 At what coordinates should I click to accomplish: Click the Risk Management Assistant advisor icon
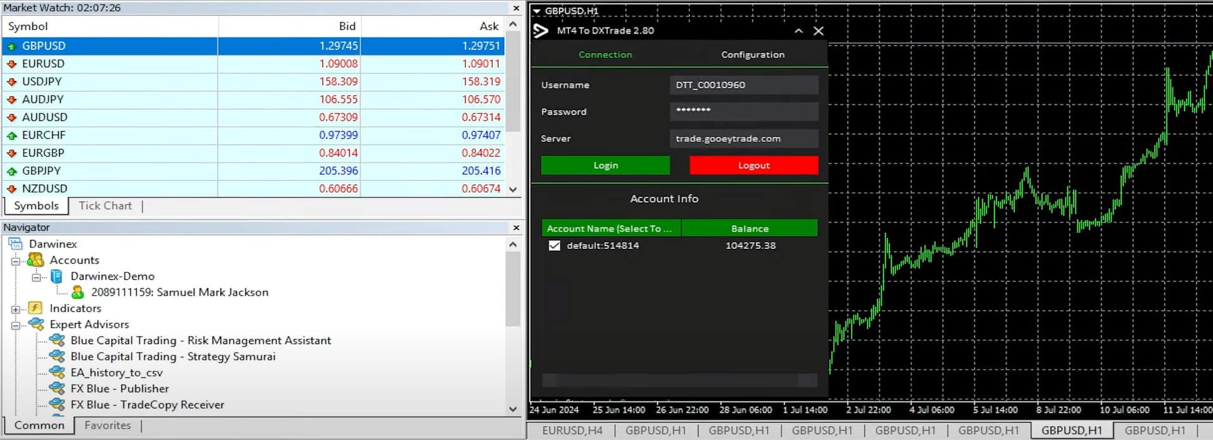point(57,341)
